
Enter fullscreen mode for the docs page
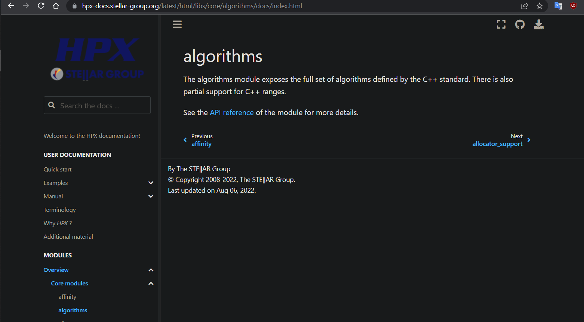501,24
